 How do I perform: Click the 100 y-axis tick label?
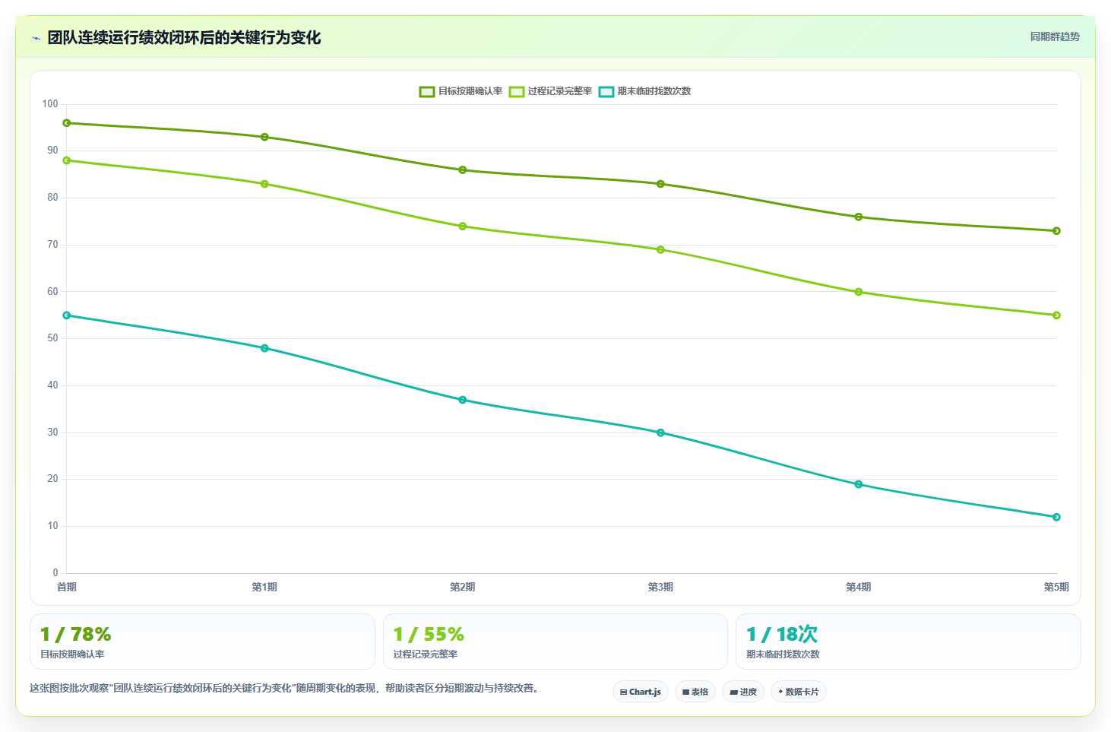coord(50,104)
